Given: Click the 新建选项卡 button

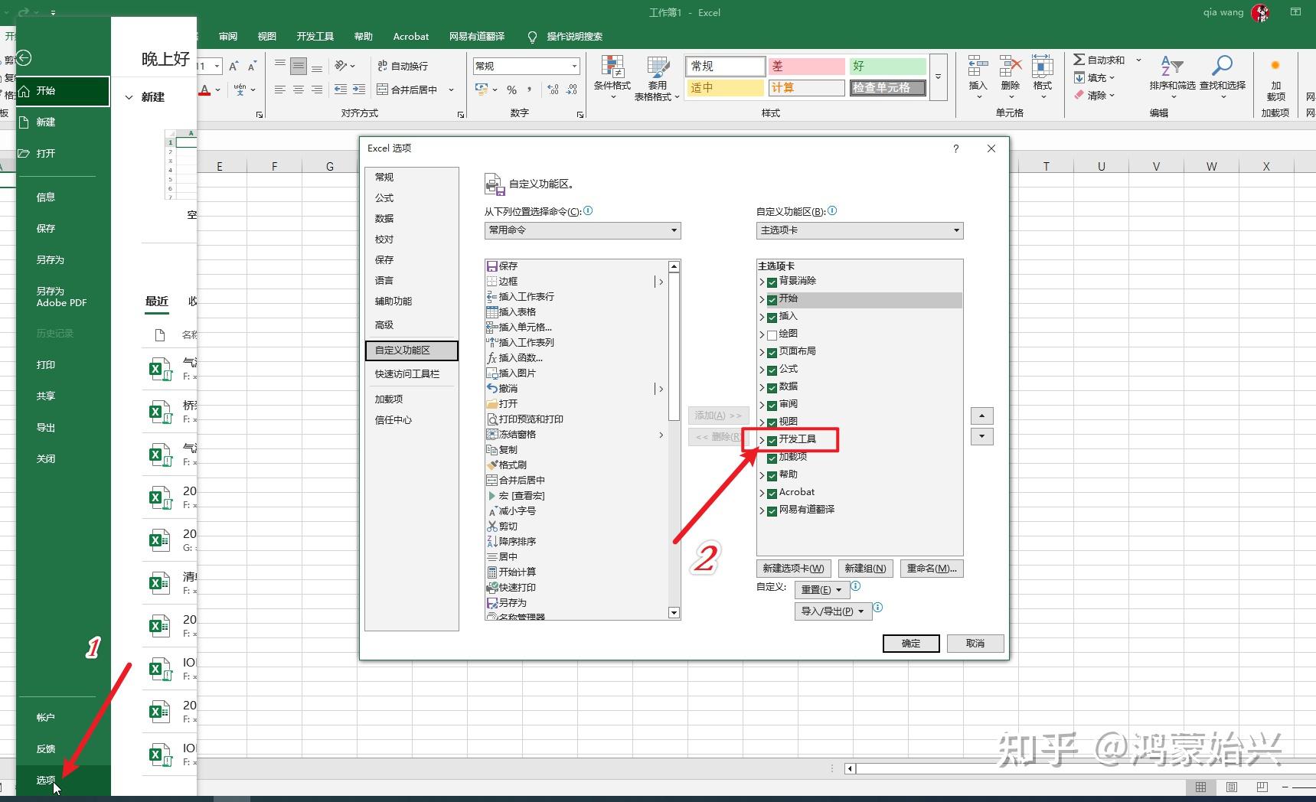Looking at the screenshot, I should tap(794, 569).
